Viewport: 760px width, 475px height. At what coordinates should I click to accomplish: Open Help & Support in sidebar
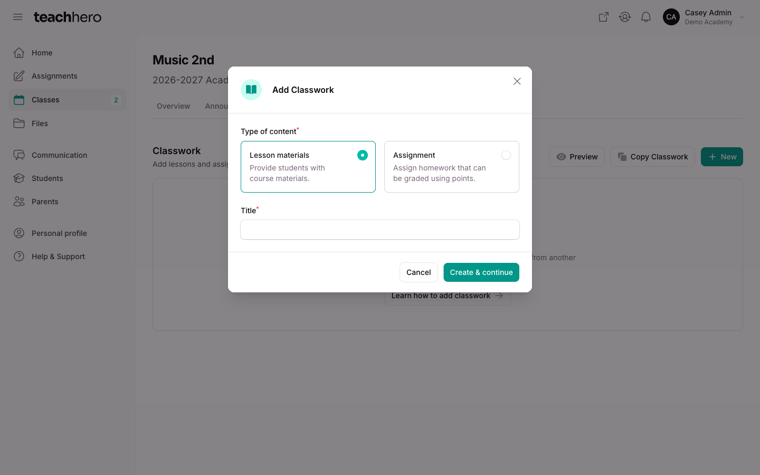(x=68, y=256)
